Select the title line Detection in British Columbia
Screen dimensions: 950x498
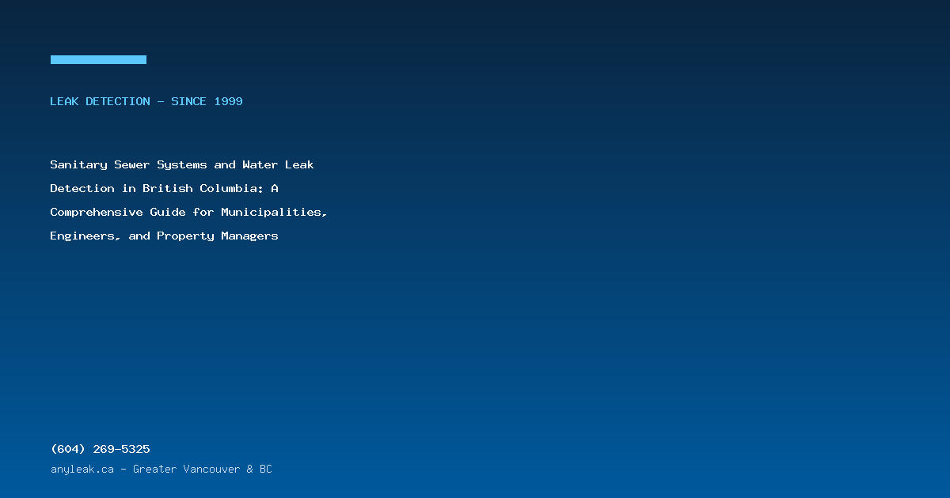pyautogui.click(x=164, y=189)
